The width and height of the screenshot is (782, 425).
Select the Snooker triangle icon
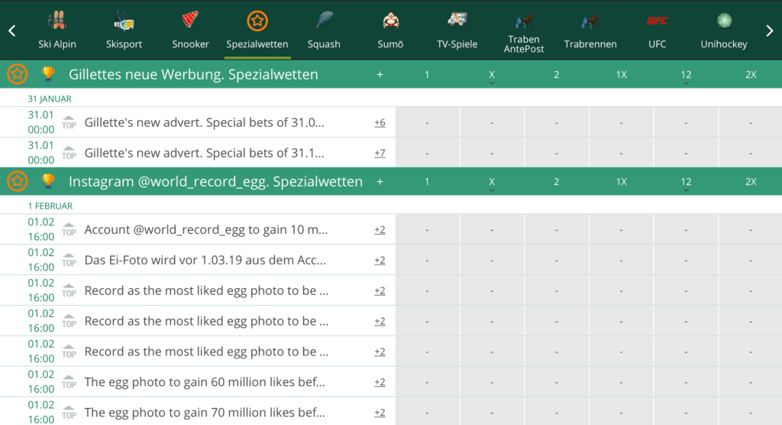click(x=190, y=21)
